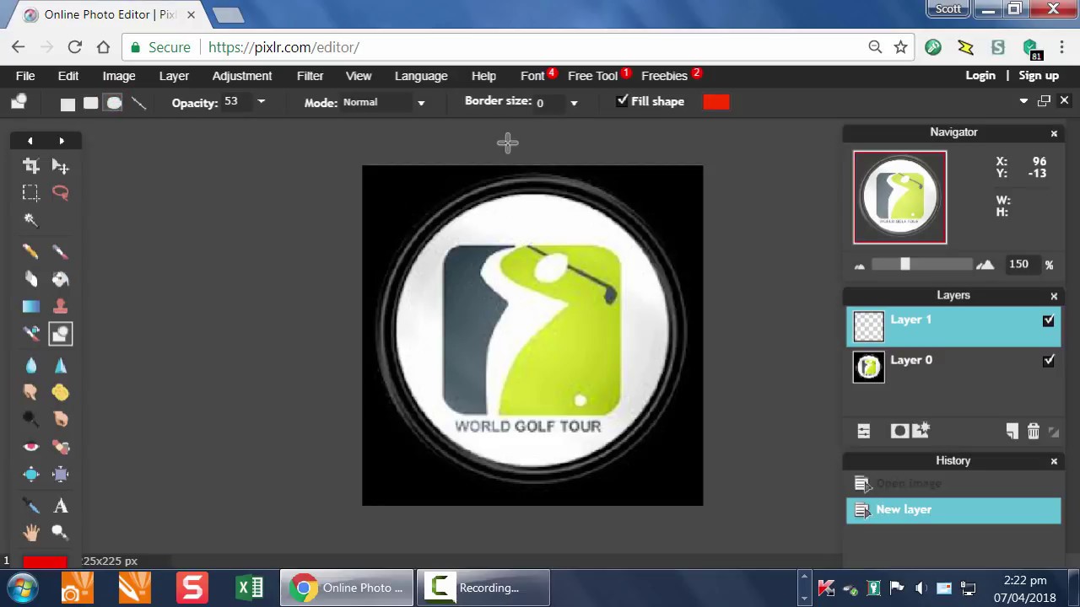Choose rectangle shape in options bar
Image resolution: width=1080 pixels, height=607 pixels.
click(67, 103)
